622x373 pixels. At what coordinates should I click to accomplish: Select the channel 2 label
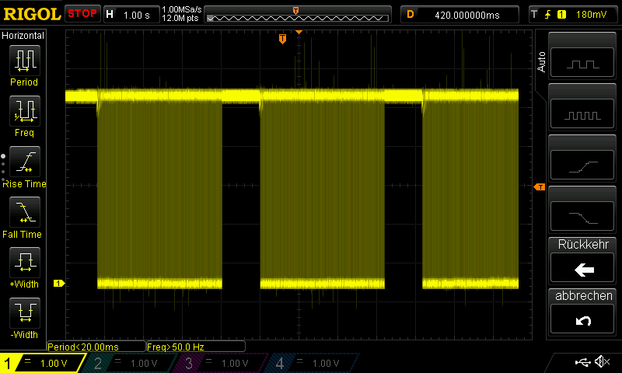pos(130,363)
